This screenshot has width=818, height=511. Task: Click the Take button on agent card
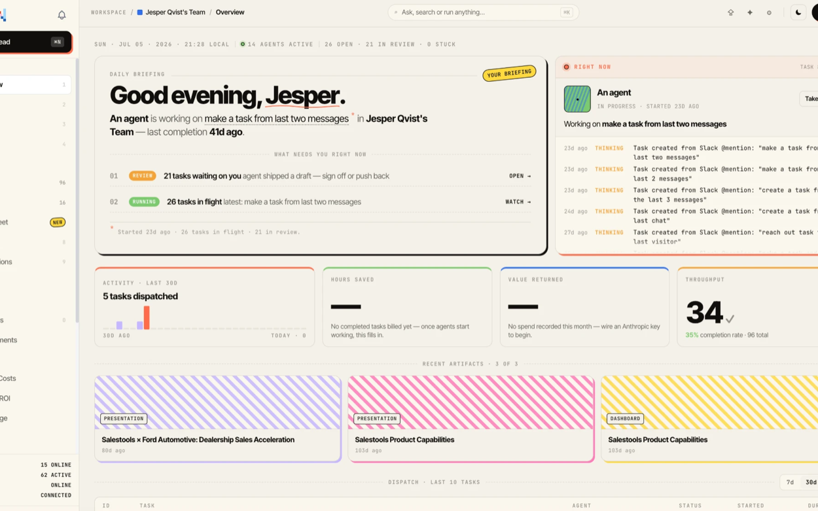[x=809, y=99]
